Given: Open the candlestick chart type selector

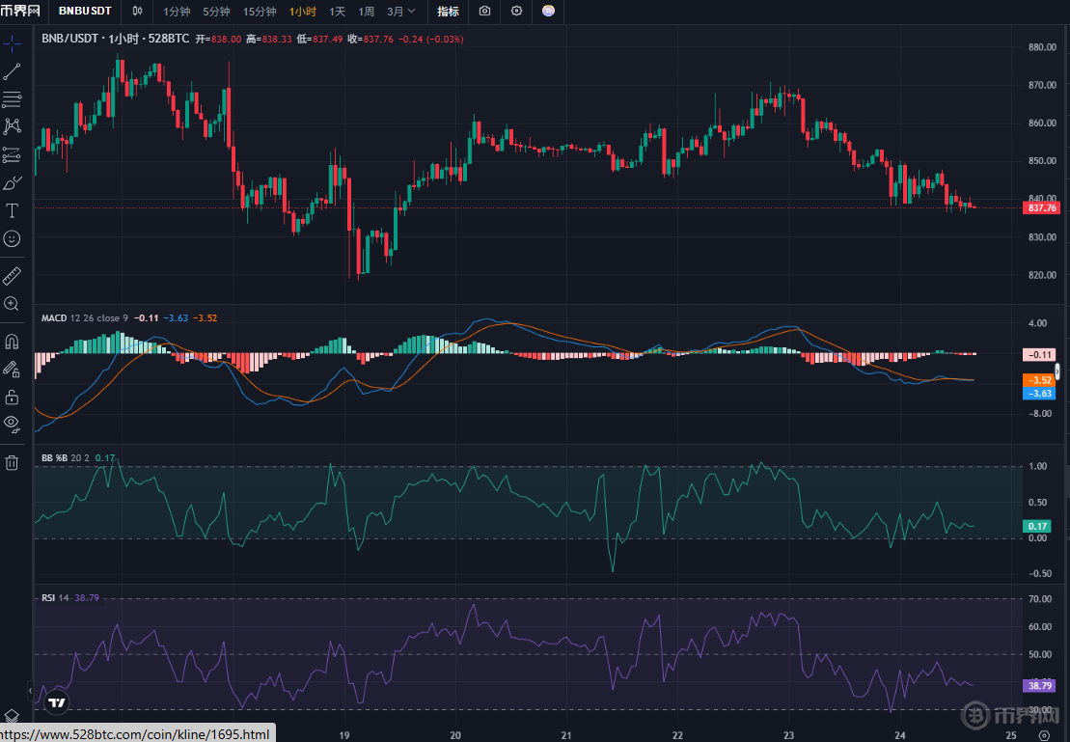Looking at the screenshot, I should point(138,12).
